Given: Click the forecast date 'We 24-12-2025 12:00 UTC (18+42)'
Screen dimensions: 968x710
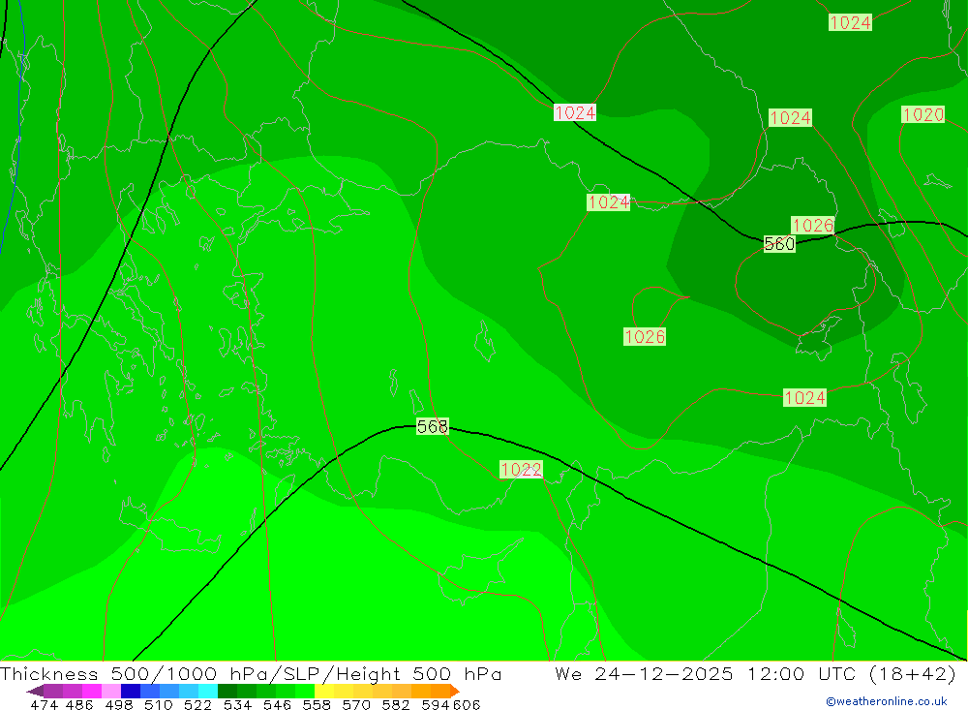Looking at the screenshot, I should tap(756, 673).
